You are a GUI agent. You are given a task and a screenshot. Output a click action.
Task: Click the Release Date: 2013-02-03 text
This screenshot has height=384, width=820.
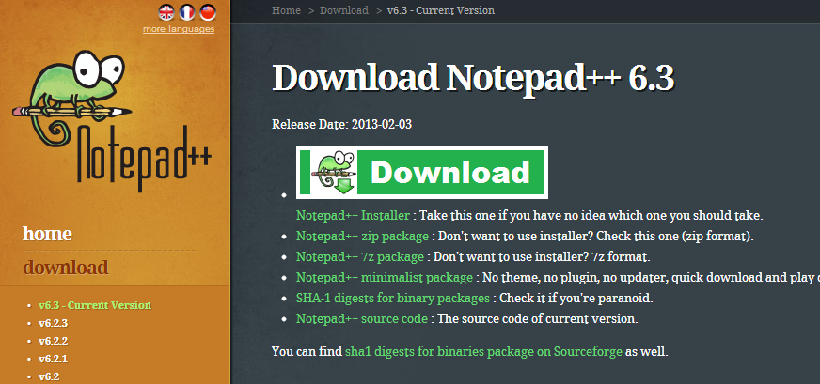click(342, 125)
